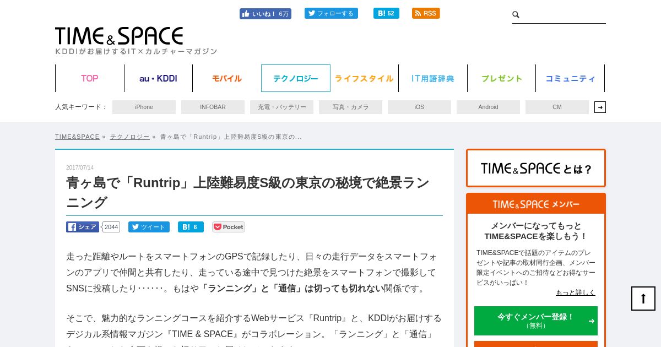The width and height of the screenshot is (661, 347).
Task: Click the Facebook シェア button under title
Action: click(83, 227)
